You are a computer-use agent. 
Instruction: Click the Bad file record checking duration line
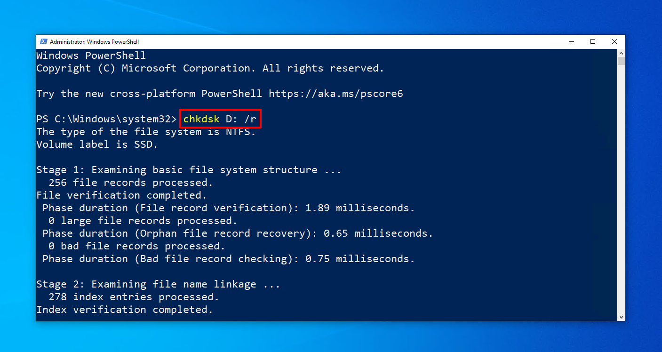coord(229,259)
